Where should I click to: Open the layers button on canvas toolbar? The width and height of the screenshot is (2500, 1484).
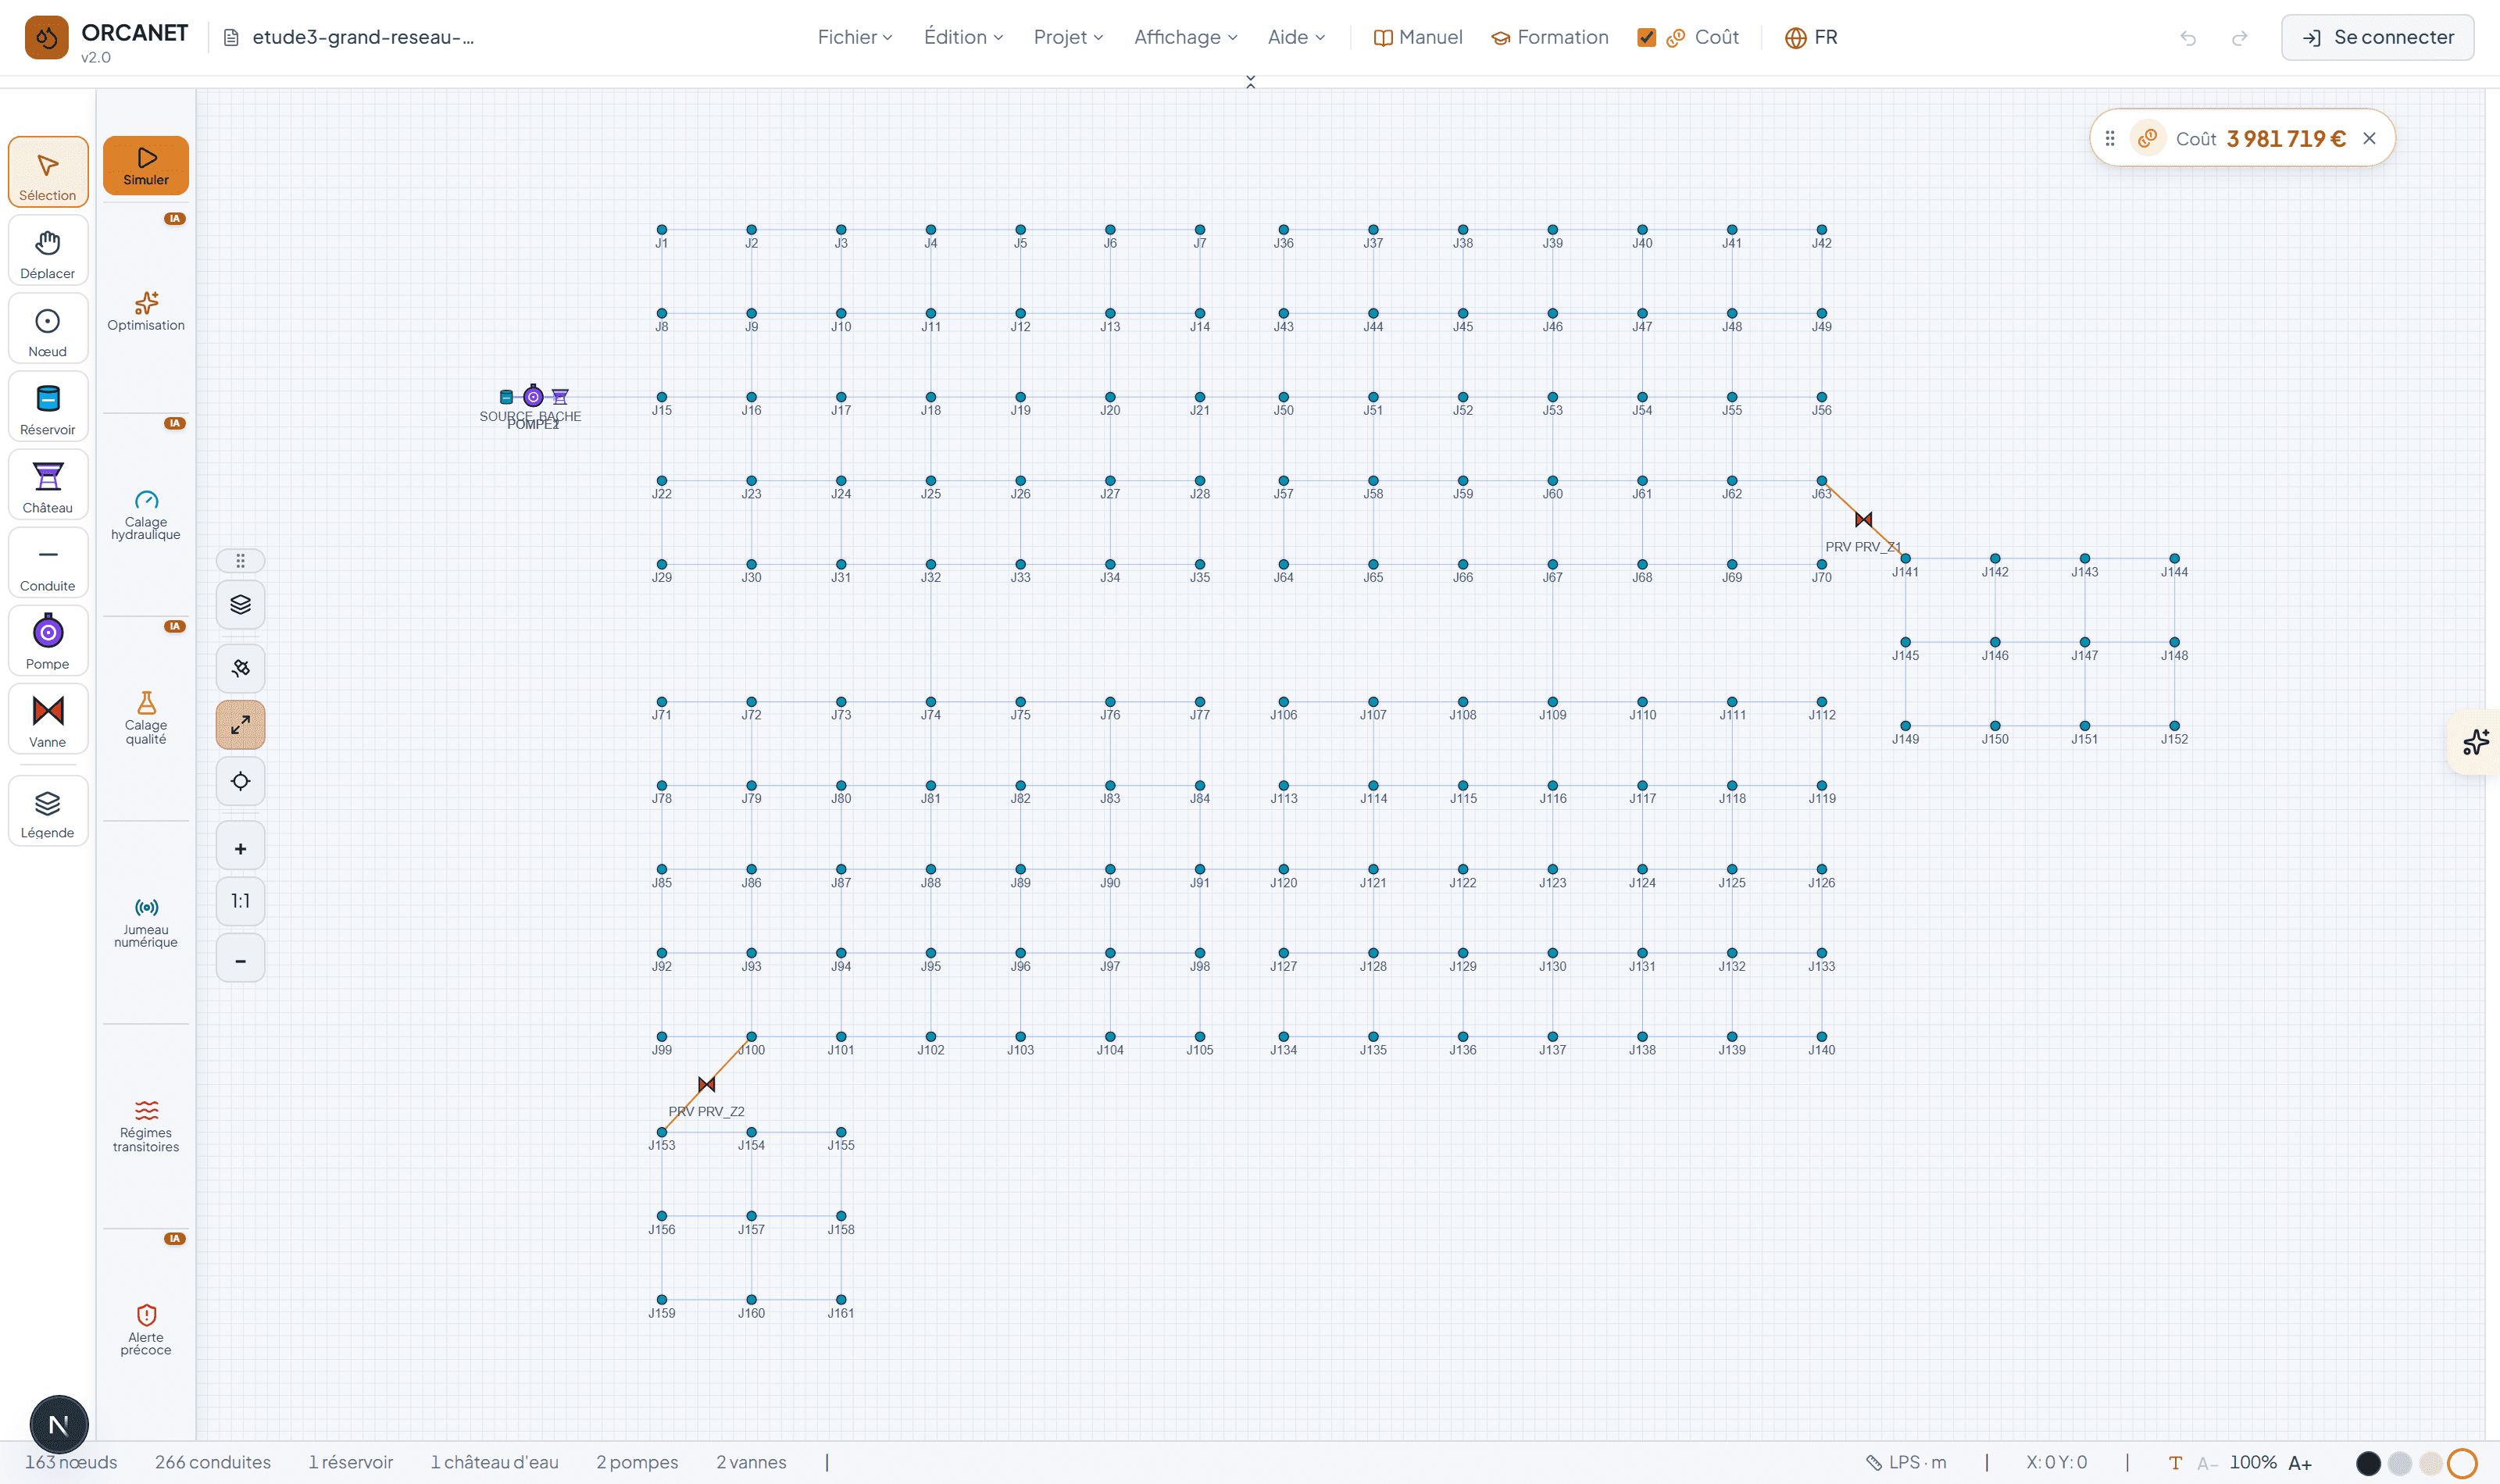coord(241,605)
